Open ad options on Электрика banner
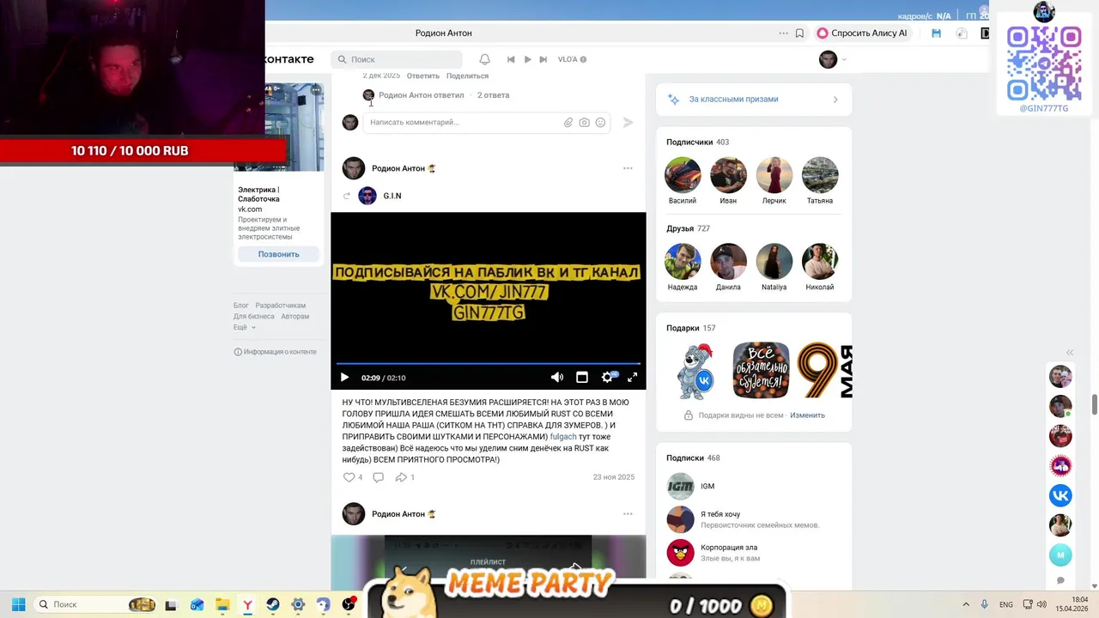Screen dimensions: 1099x618 click(x=316, y=90)
